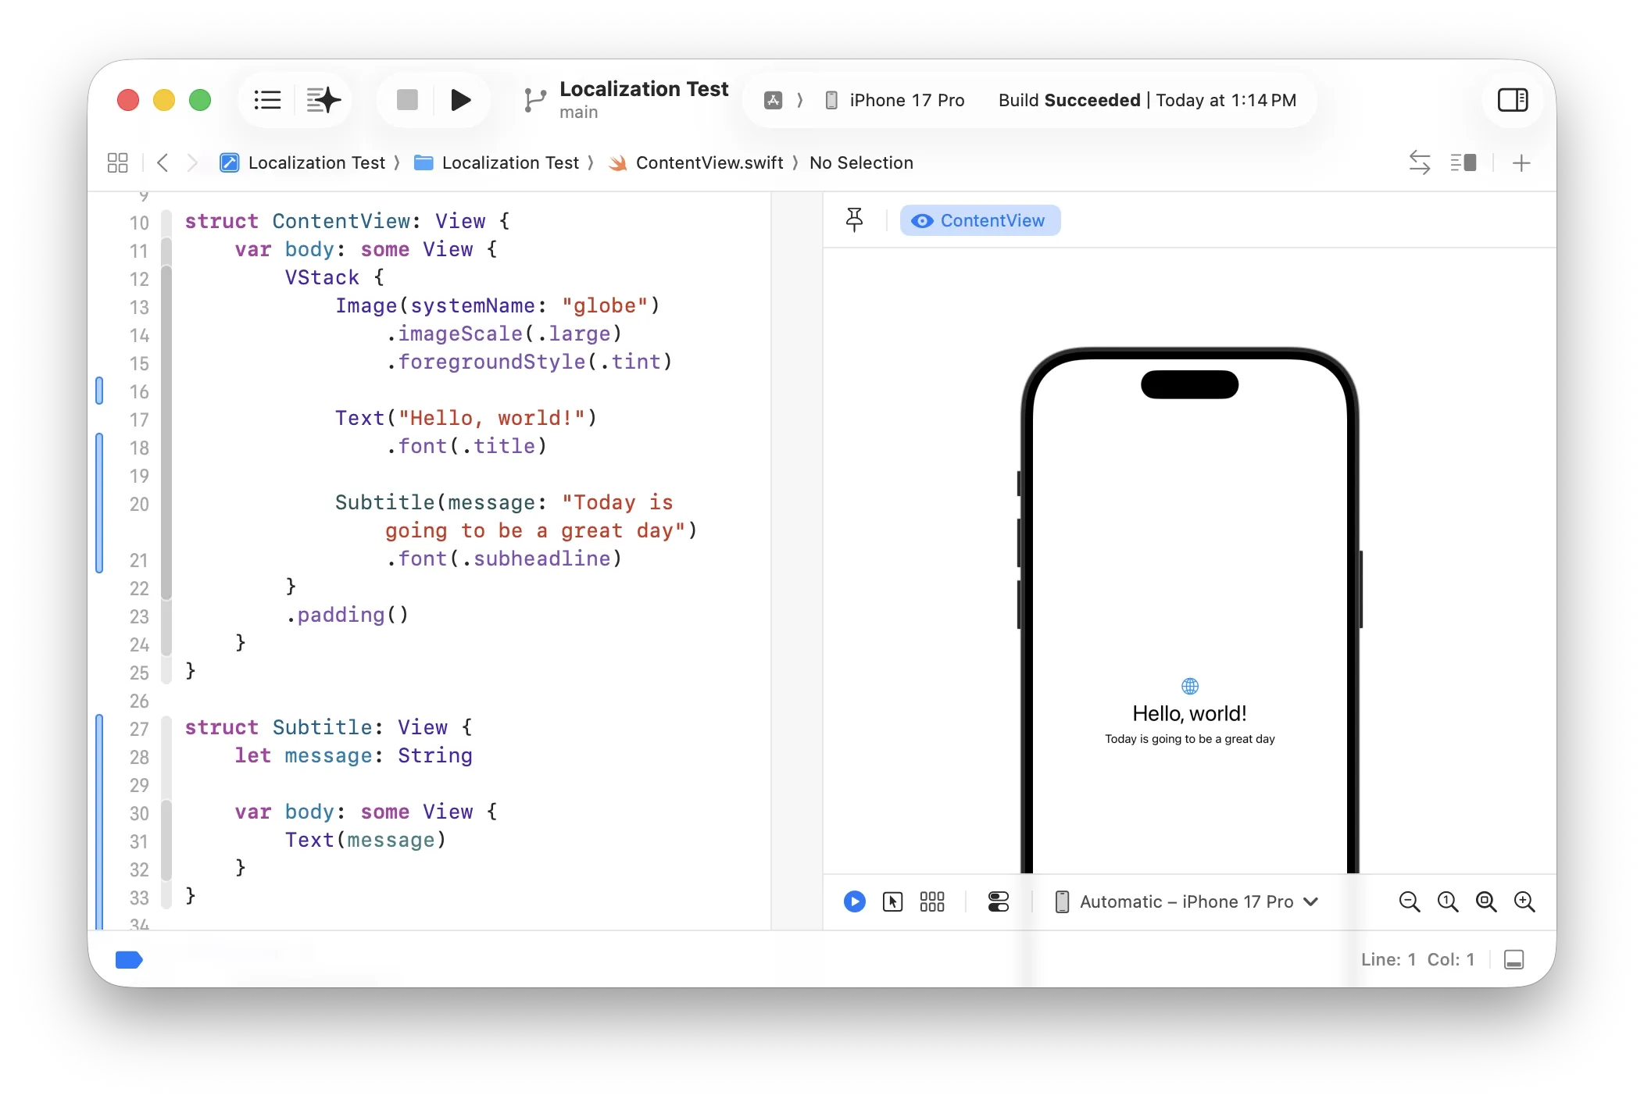Screen dimensions: 1644x1103
Task: Select ContentView.swift in the jump bar
Action: 709,162
